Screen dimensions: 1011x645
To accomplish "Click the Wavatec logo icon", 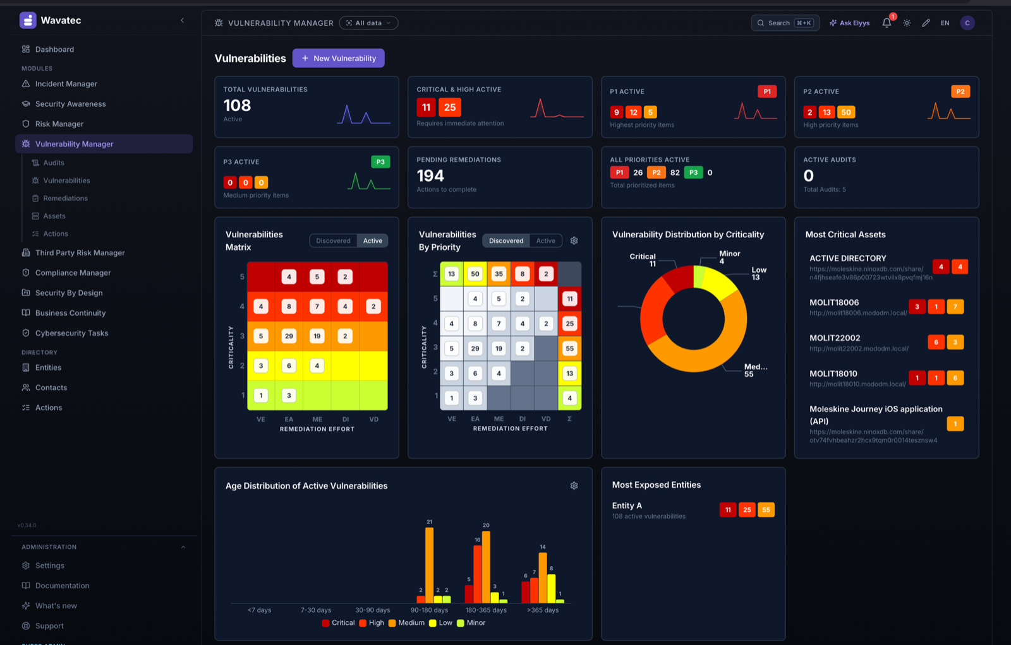I will click(x=28, y=20).
